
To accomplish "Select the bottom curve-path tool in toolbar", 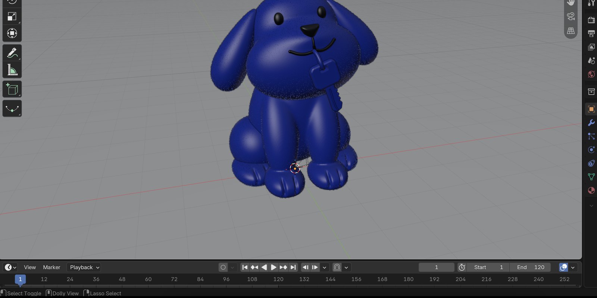I will click(12, 109).
